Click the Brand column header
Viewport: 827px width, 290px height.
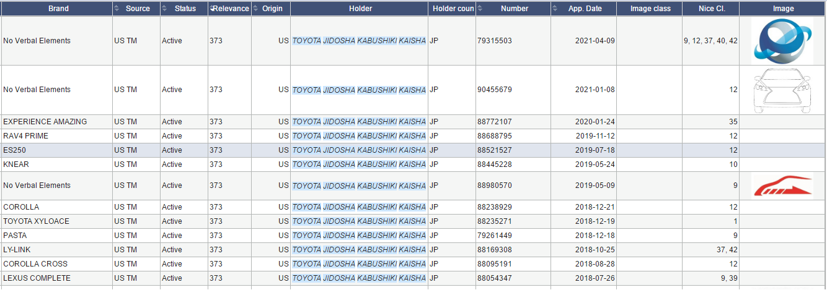coord(58,9)
